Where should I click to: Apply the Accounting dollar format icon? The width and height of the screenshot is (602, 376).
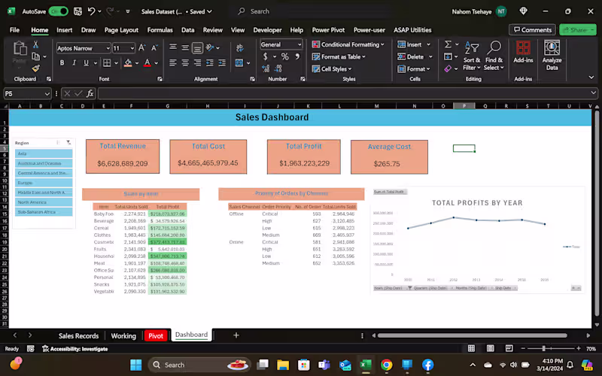point(266,57)
